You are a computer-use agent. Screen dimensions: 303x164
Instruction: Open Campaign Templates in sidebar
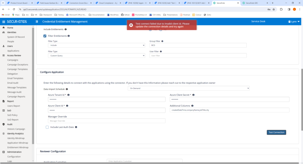[x=17, y=69]
